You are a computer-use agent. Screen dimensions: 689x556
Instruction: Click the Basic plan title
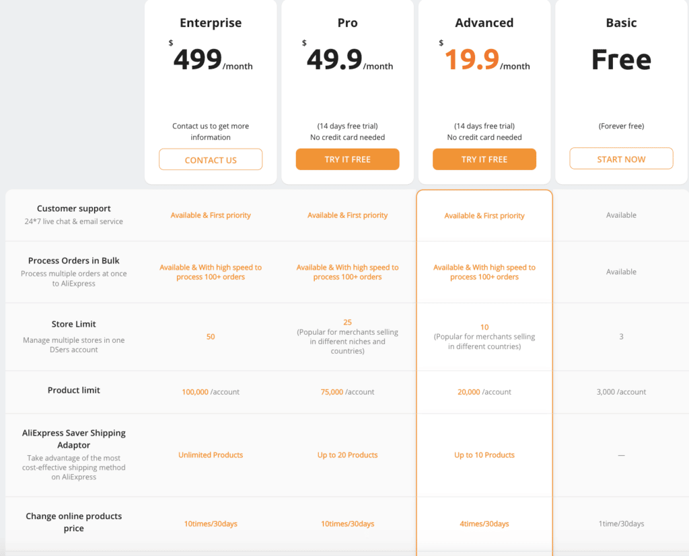[x=621, y=23]
